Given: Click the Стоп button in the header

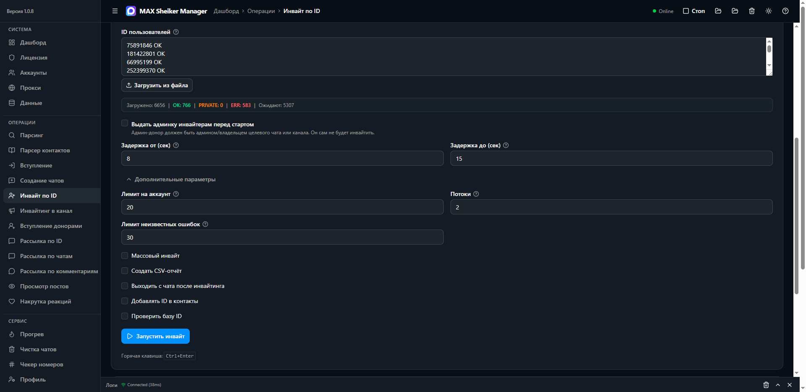Looking at the screenshot, I should (694, 11).
